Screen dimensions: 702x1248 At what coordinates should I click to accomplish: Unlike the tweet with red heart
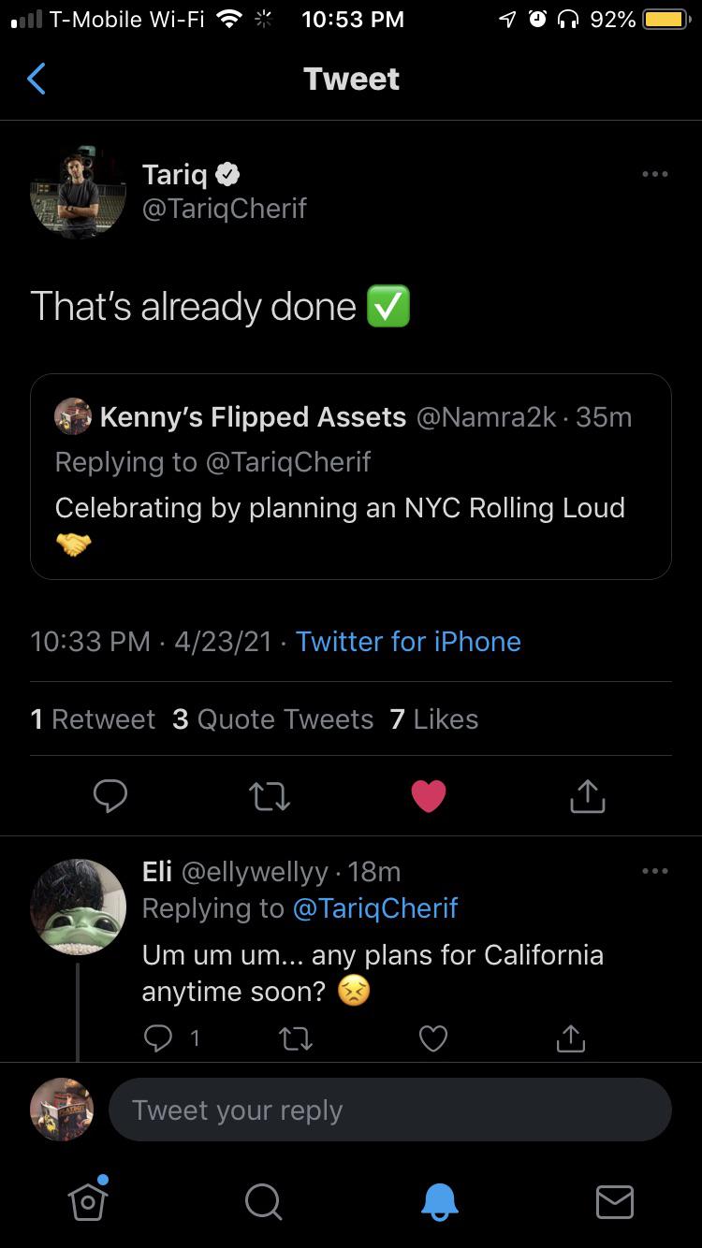[429, 796]
